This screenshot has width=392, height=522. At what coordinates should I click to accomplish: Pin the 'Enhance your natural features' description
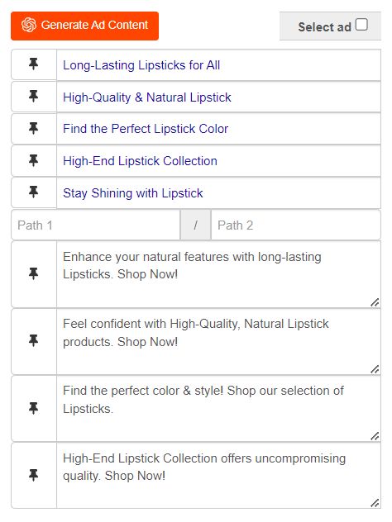(x=33, y=273)
